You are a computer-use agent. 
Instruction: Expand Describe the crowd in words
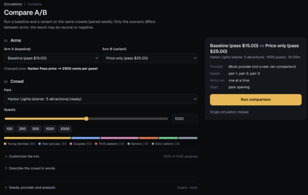click(x=101, y=168)
